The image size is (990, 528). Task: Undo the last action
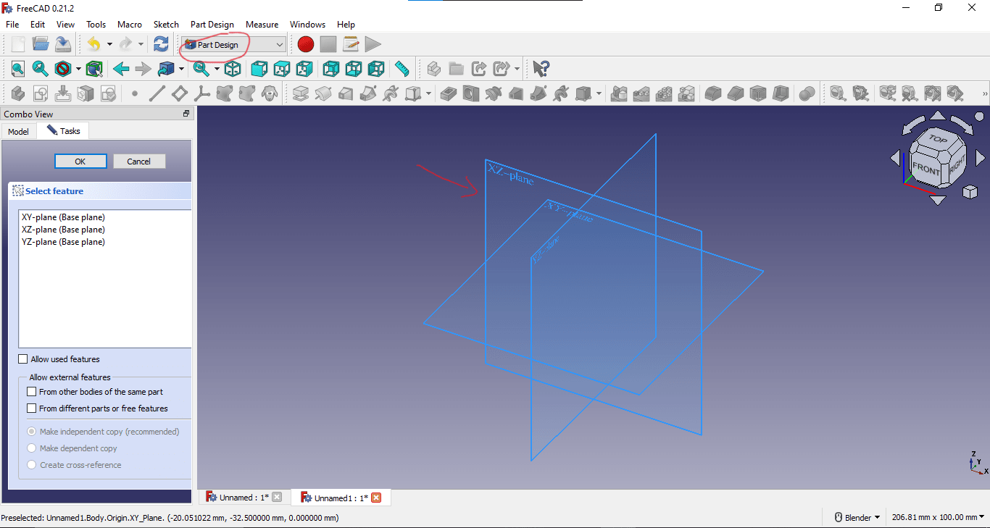pyautogui.click(x=94, y=44)
